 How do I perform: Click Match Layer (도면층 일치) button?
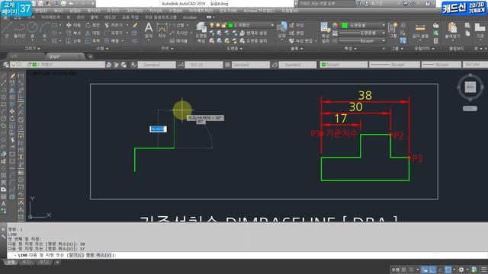tap(254, 40)
